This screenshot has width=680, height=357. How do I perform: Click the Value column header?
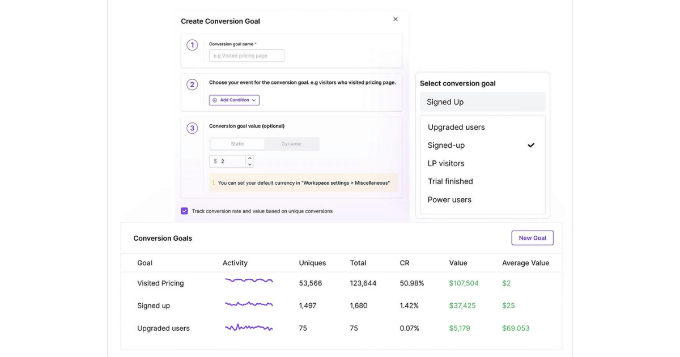click(x=458, y=263)
